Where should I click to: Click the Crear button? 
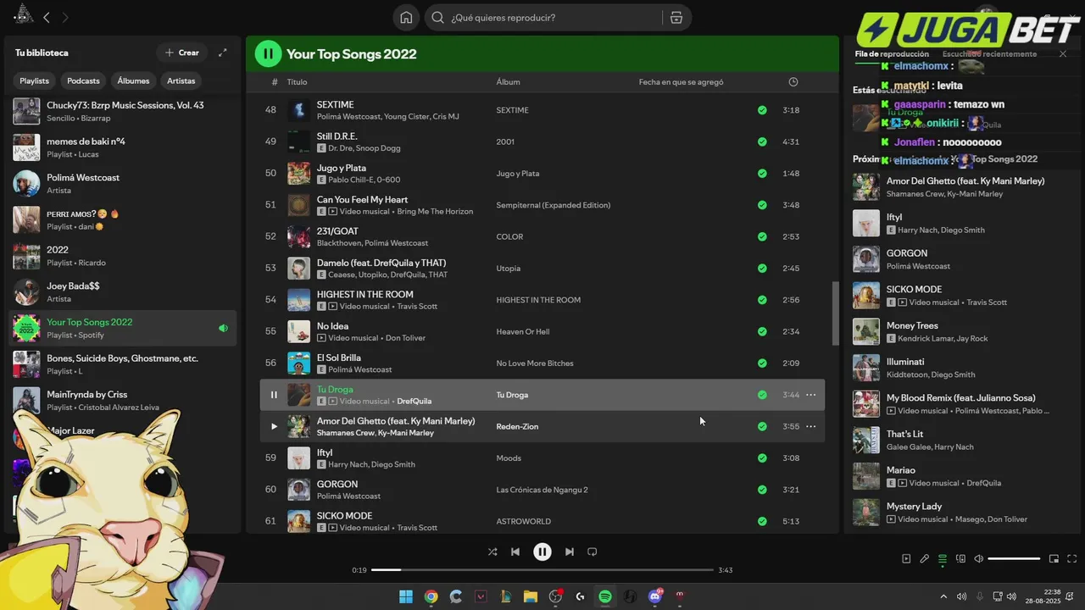click(181, 53)
